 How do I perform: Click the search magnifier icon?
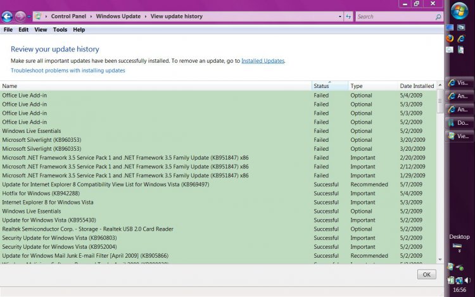(438, 17)
